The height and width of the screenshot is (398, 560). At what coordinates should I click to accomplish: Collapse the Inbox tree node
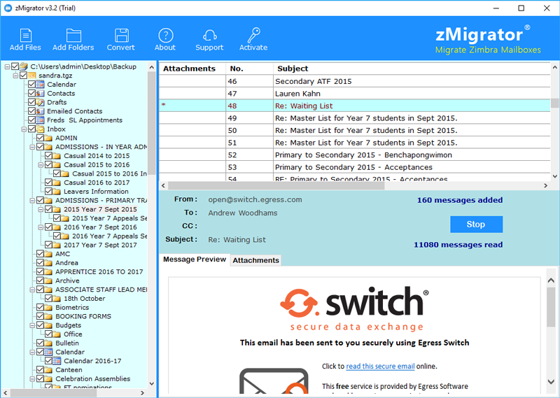(x=24, y=129)
